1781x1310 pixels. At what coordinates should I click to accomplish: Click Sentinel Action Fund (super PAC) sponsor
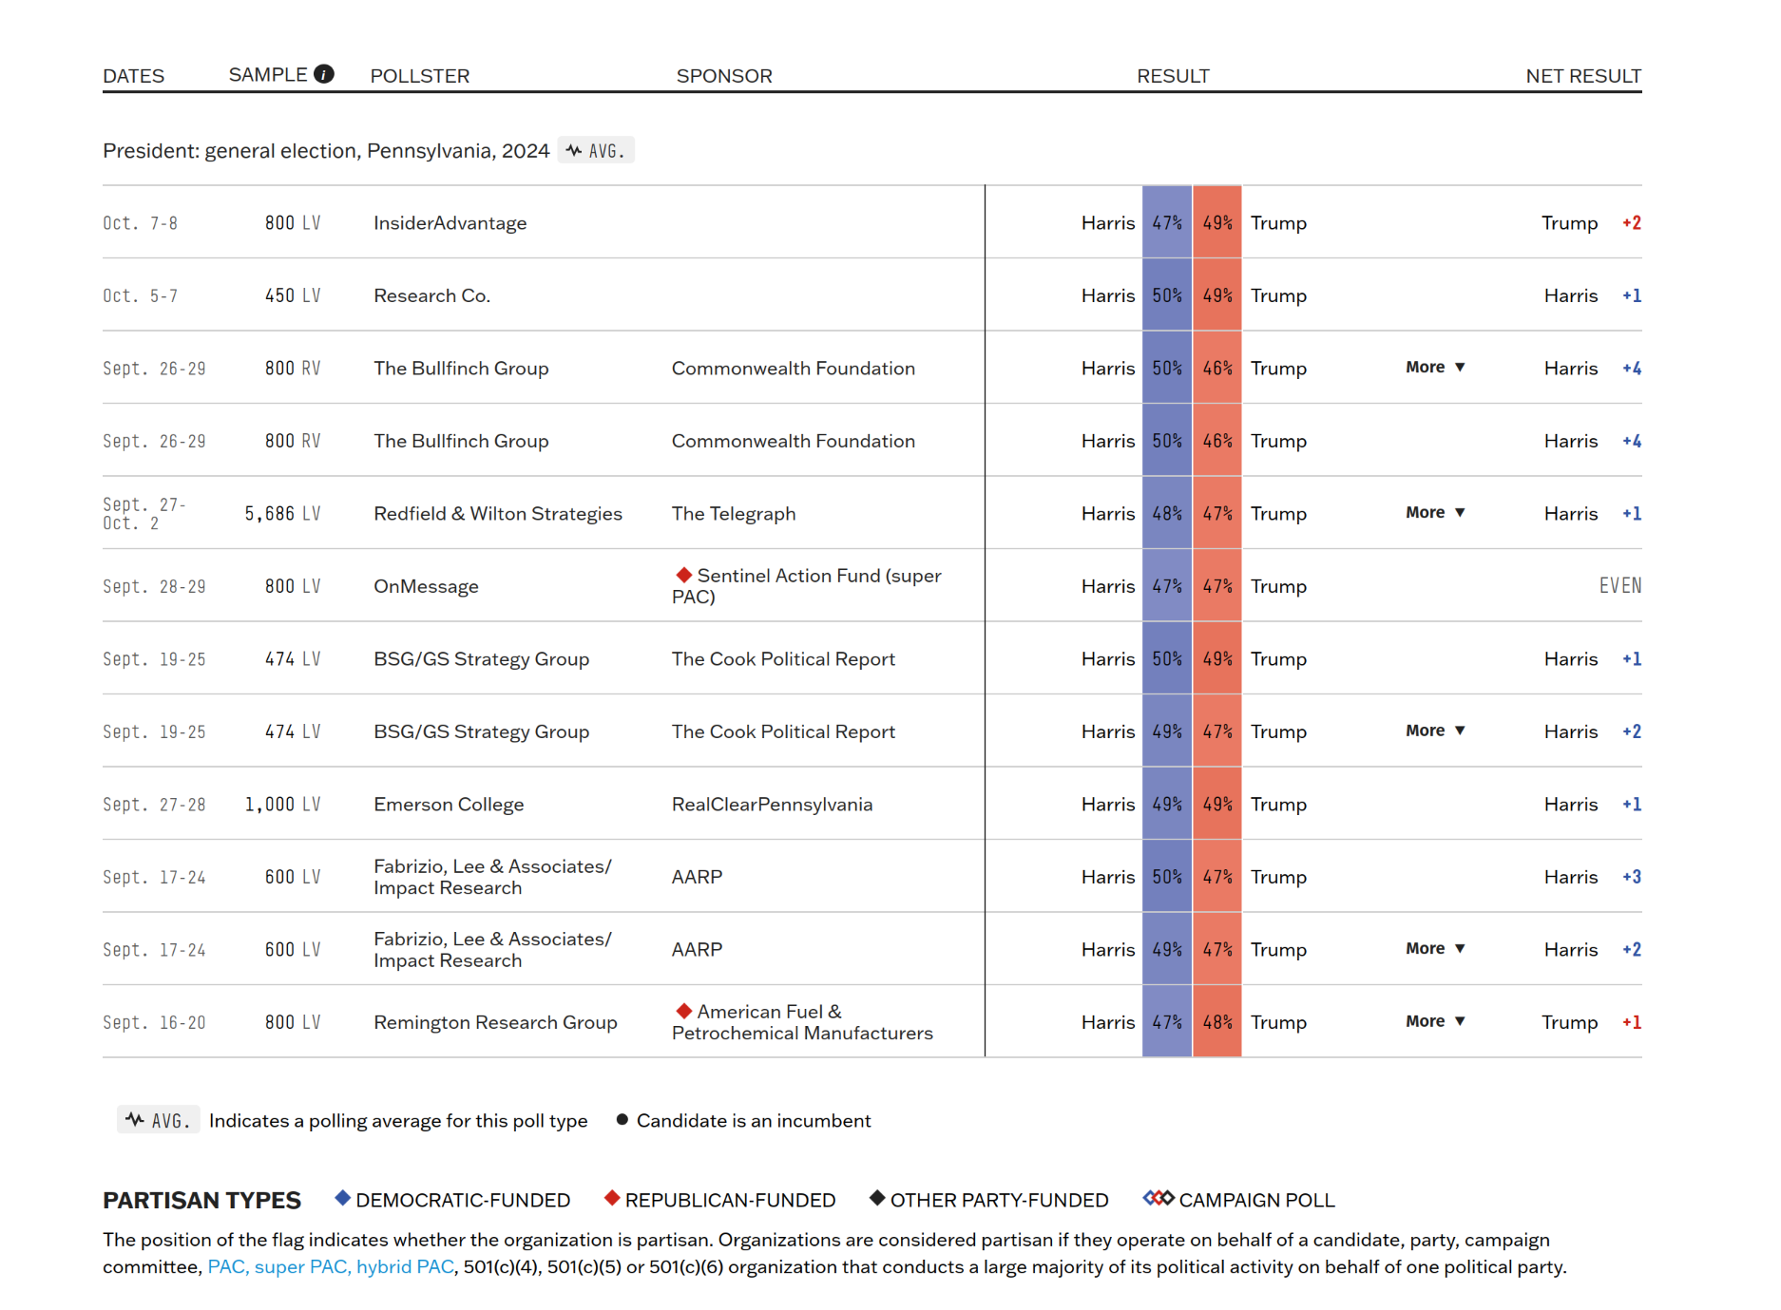click(807, 586)
